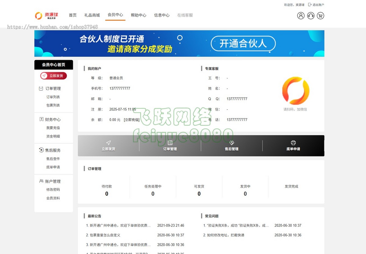Screen dimensions: 366x254
Task: Click the 发货完成 order status
Action: pos(291,186)
